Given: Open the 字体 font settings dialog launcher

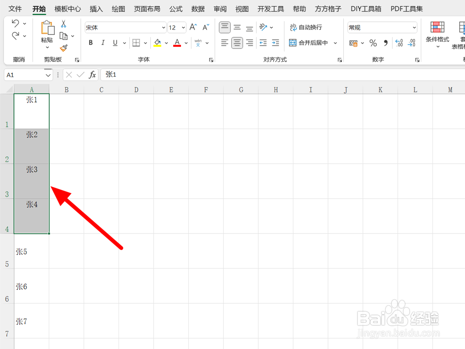Looking at the screenshot, I should [211, 60].
